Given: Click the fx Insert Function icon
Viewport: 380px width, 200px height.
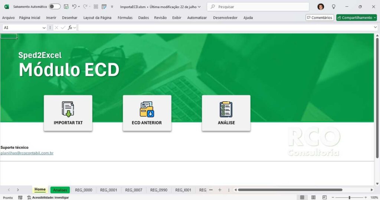Looking at the screenshot, I should (70, 27).
